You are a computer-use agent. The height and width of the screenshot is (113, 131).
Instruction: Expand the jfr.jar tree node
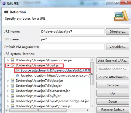[x=8, y=96]
